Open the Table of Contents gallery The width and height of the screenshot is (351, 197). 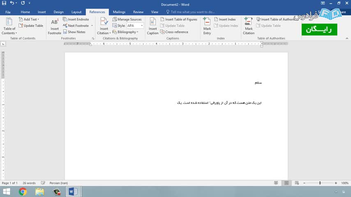click(x=9, y=26)
